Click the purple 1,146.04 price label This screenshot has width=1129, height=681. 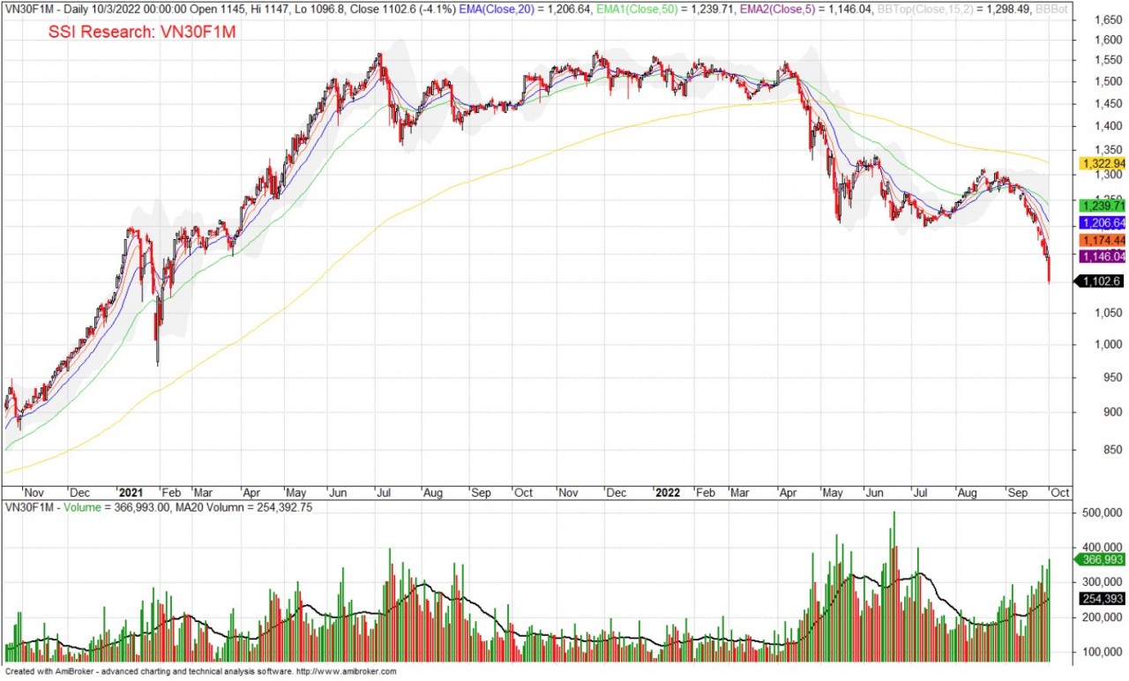coord(1102,257)
